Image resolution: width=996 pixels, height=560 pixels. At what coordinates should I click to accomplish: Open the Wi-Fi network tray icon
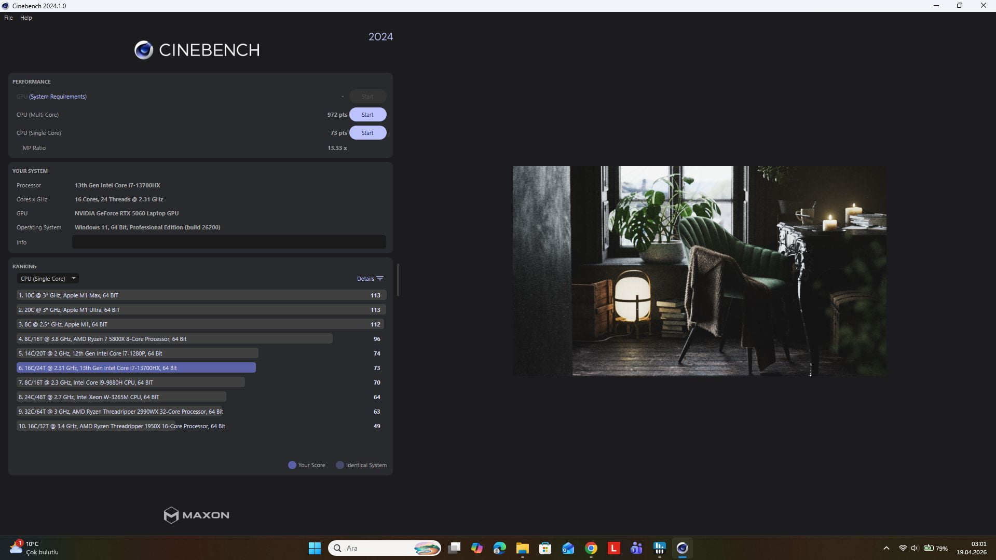[x=903, y=548]
